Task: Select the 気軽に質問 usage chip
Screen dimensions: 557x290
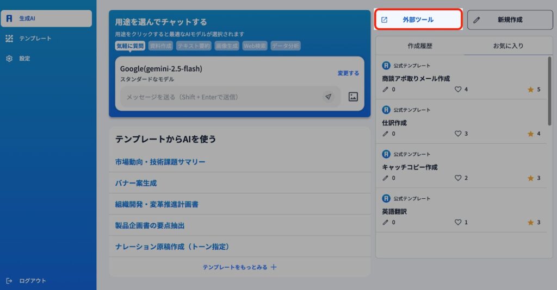Action: [x=130, y=46]
